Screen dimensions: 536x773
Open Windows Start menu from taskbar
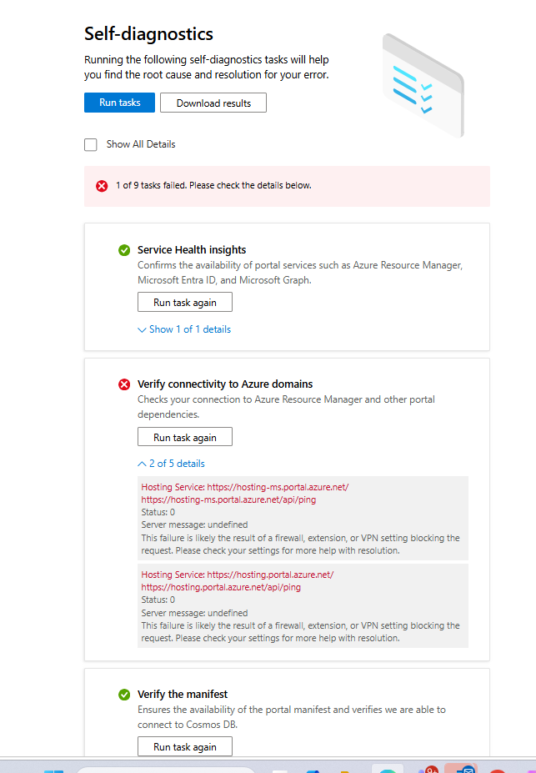coord(53,770)
